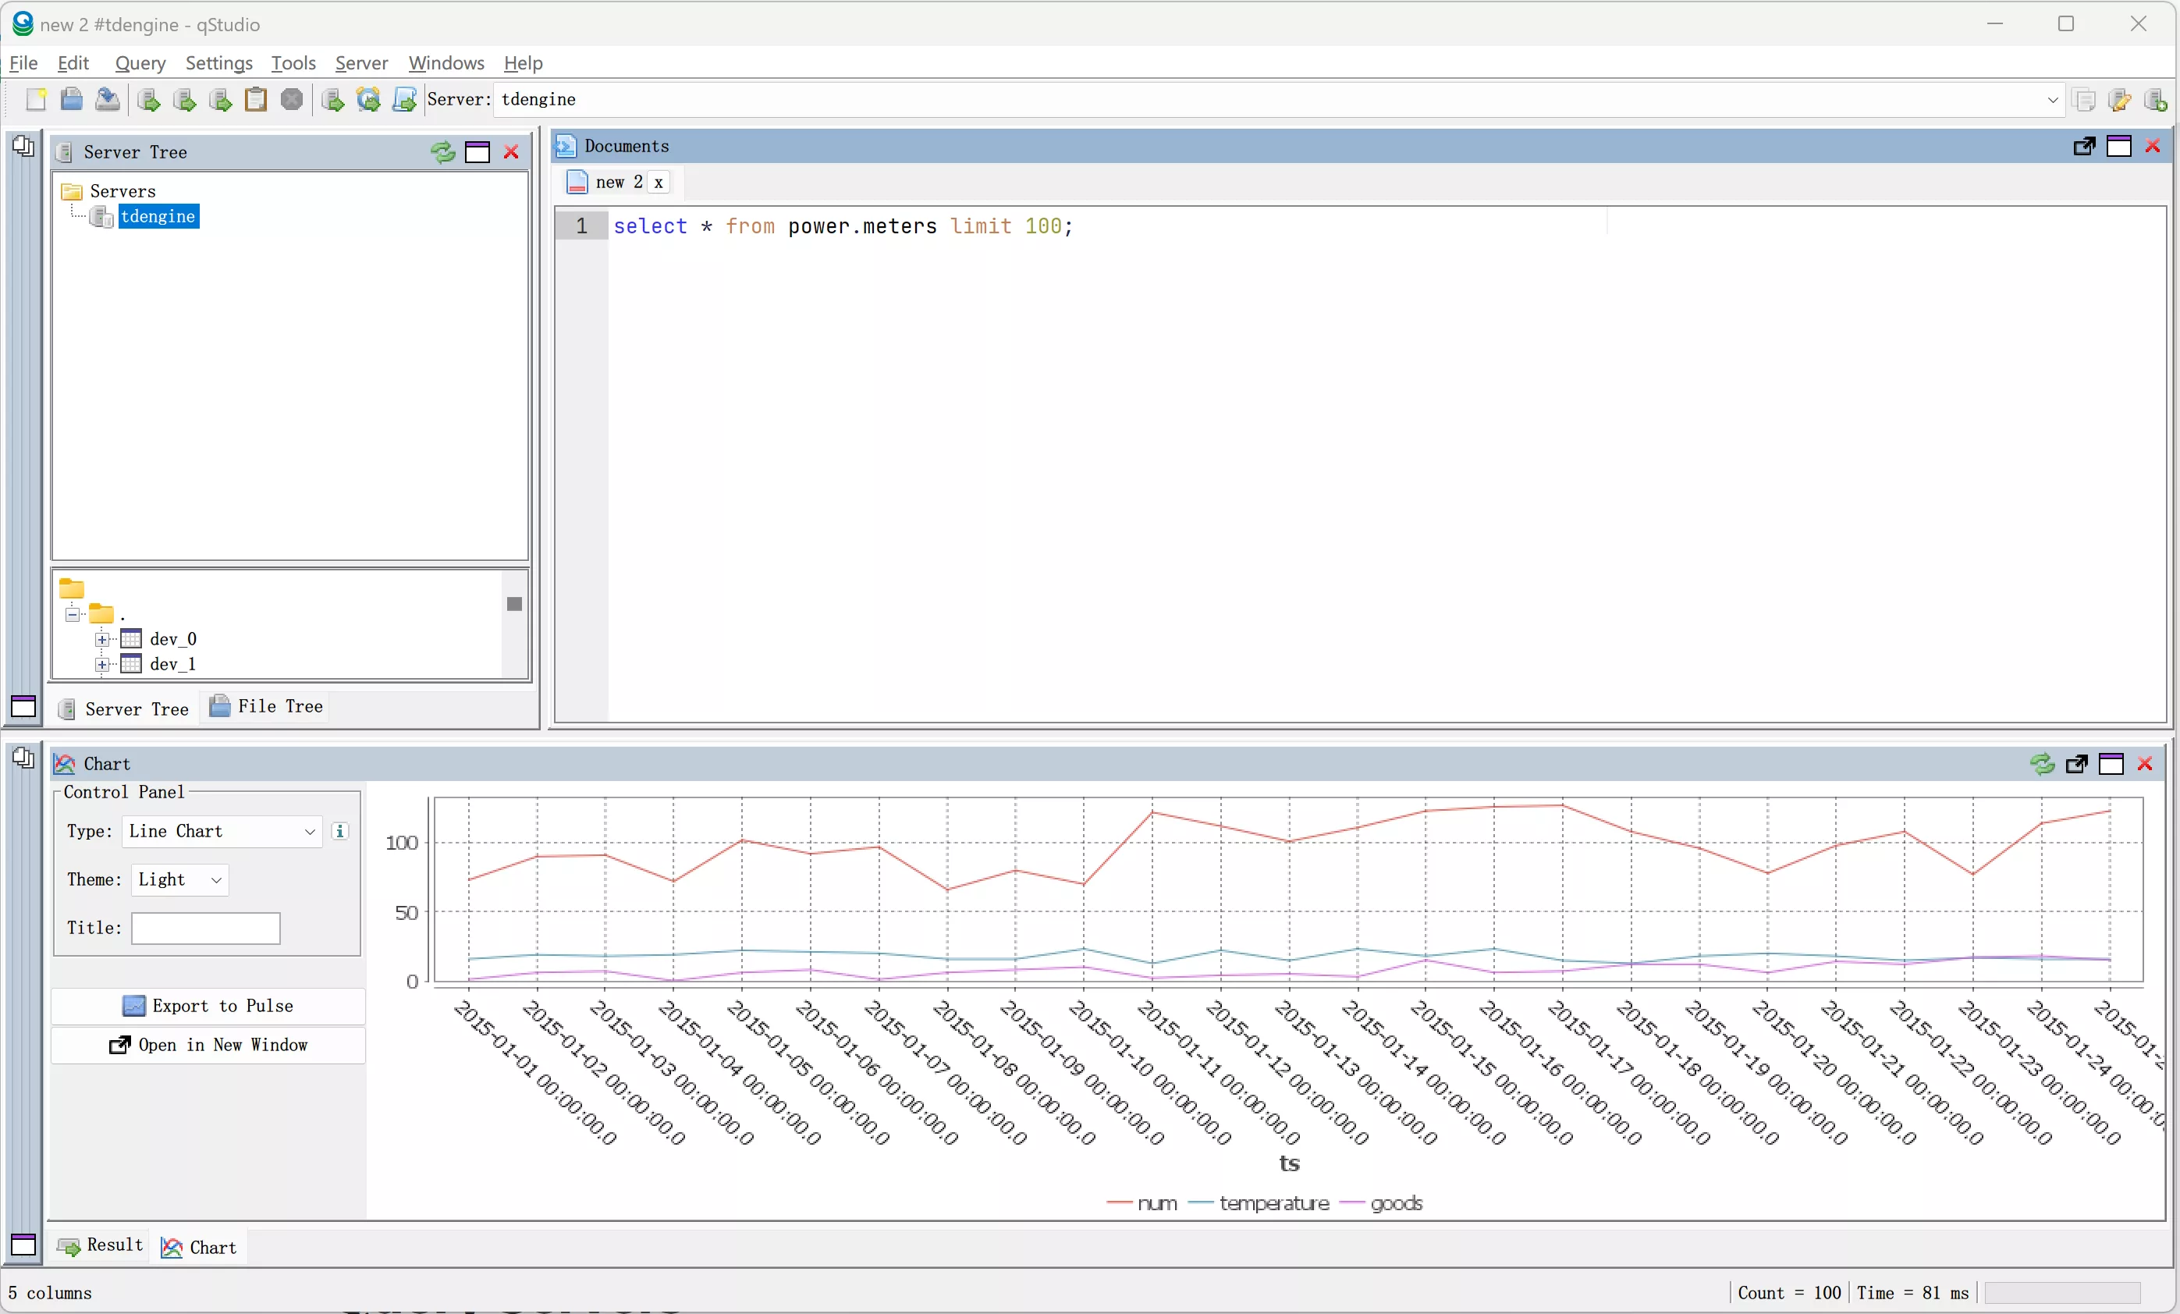Click the alarm clock query icon
Image resolution: width=2180 pixels, height=1314 pixels.
click(368, 99)
